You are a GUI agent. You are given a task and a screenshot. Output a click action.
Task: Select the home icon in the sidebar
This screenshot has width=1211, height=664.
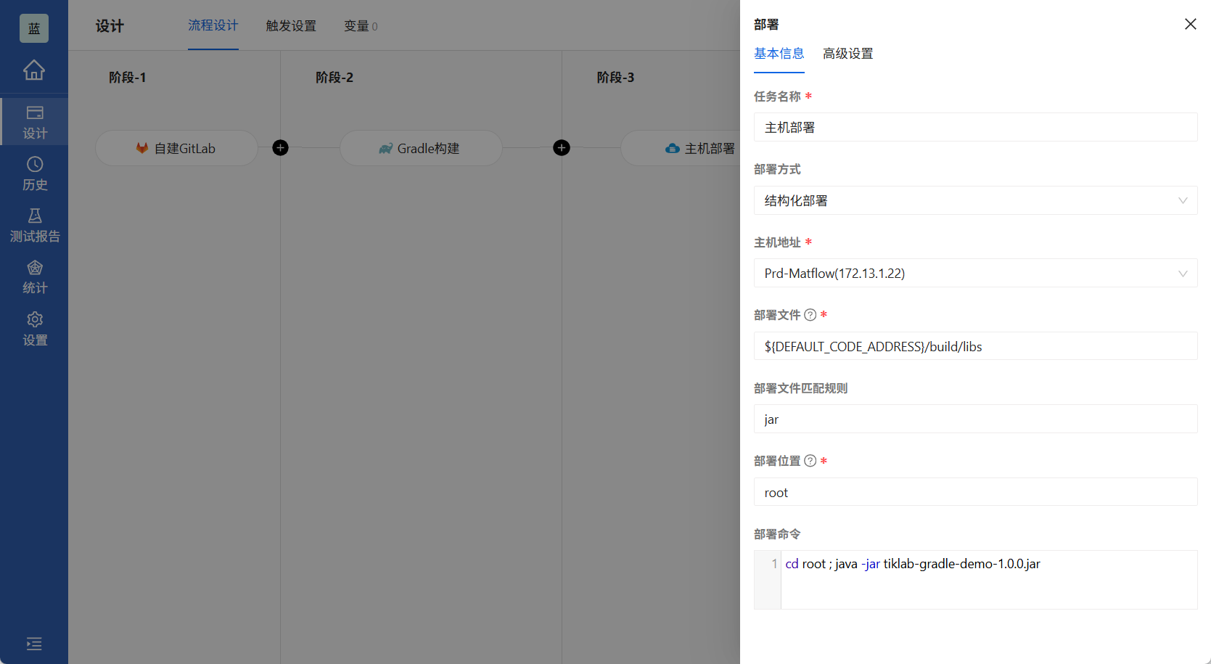click(x=33, y=70)
